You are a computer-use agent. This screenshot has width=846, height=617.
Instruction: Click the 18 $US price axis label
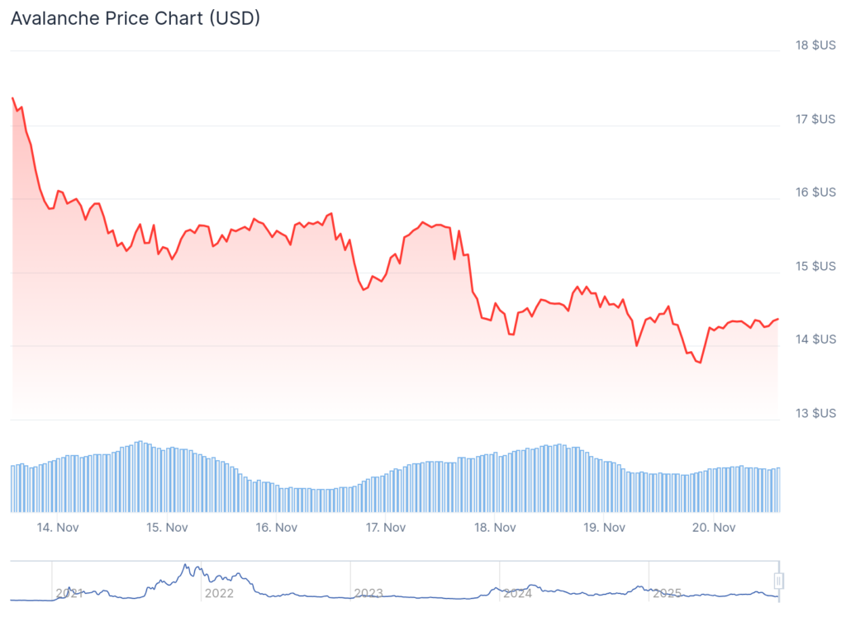pyautogui.click(x=815, y=45)
